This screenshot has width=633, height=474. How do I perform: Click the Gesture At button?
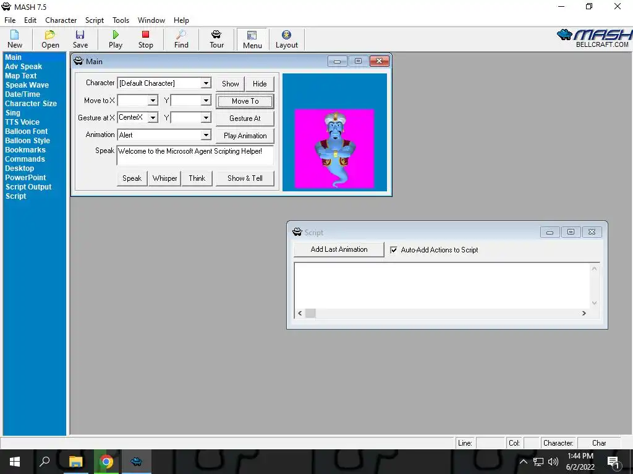(x=245, y=118)
